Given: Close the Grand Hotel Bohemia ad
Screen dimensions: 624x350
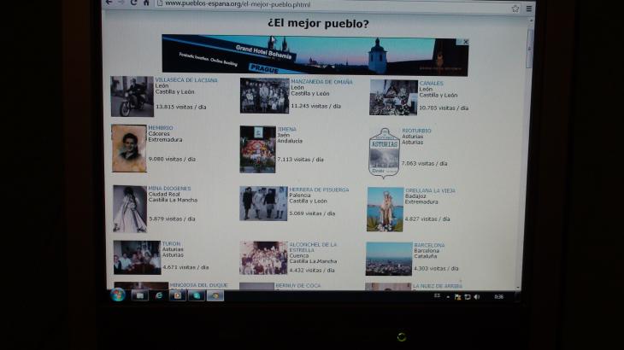Looking at the screenshot, I should [x=466, y=41].
